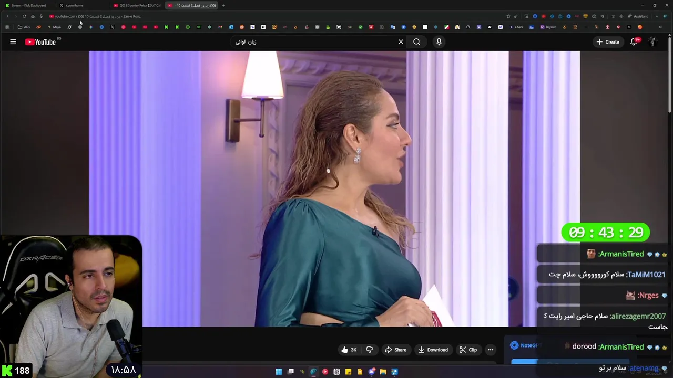Go to browser home page
The height and width of the screenshot is (378, 673).
point(33,16)
